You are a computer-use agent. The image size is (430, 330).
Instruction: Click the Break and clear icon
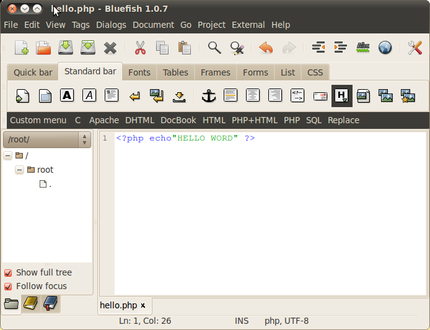[157, 96]
